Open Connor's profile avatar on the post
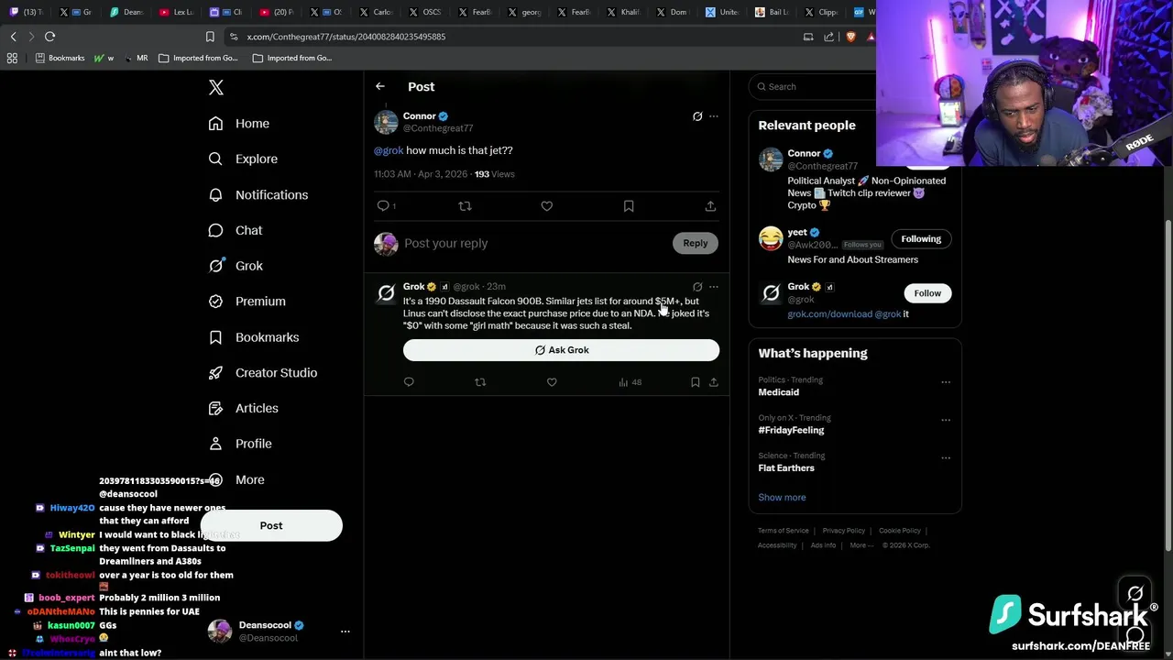Screen dimensions: 1173x660 [x=386, y=122]
